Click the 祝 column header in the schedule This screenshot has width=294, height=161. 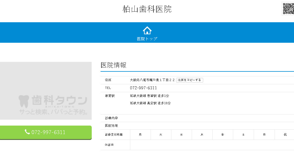(x=285, y=135)
